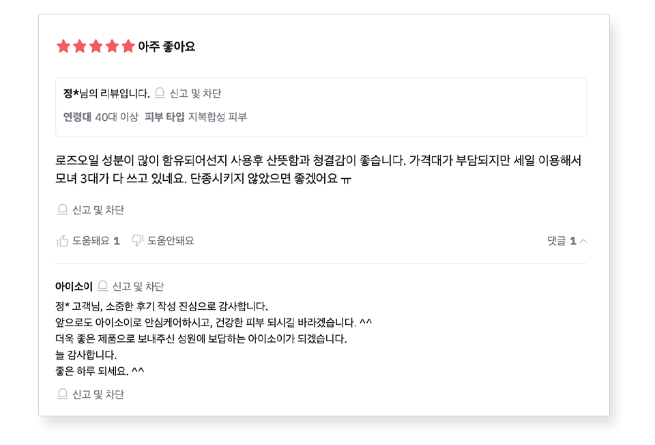
Task: Click the second red rating star
Action: click(80, 46)
